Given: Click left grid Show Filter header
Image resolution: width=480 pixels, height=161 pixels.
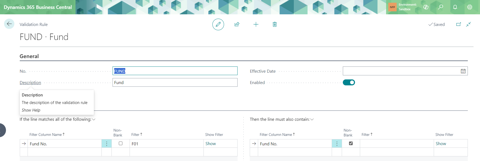Looking at the screenshot, I should 214,135.
